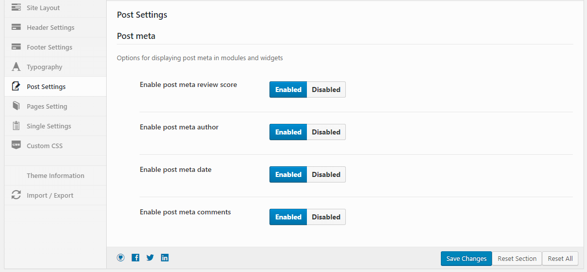
Task: Click the Save Changes button
Action: 466,258
